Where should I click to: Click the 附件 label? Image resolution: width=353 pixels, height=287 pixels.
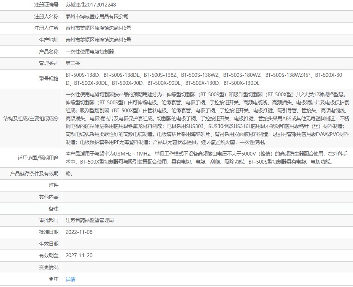tap(53, 185)
